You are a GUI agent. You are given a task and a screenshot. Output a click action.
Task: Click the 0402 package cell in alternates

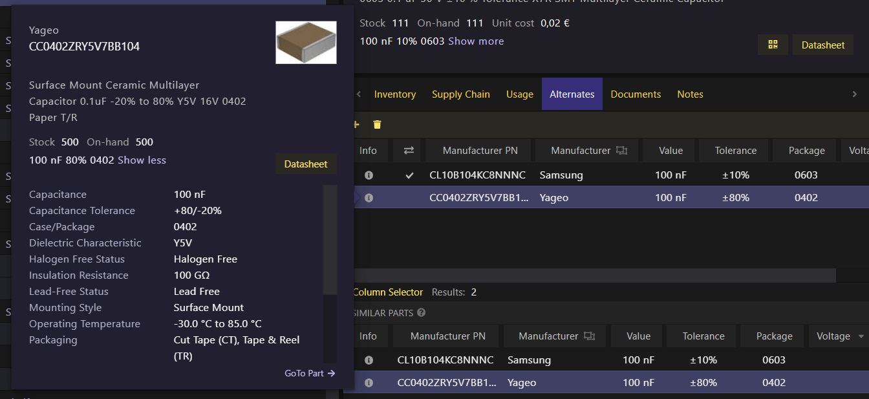806,198
